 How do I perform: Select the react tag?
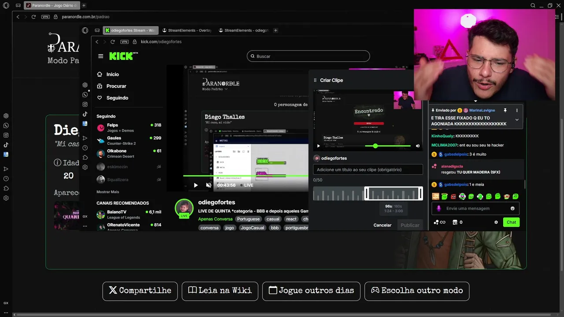pos(291,219)
